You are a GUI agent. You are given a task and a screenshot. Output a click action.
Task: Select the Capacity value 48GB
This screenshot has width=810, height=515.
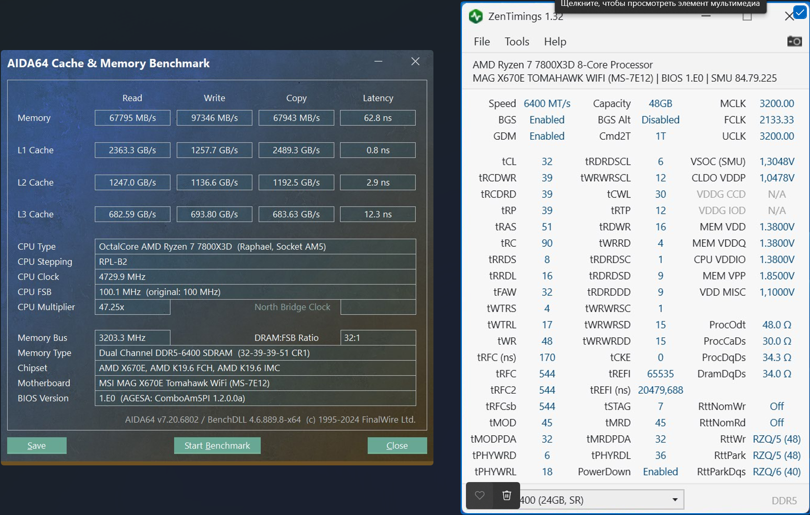click(x=661, y=103)
